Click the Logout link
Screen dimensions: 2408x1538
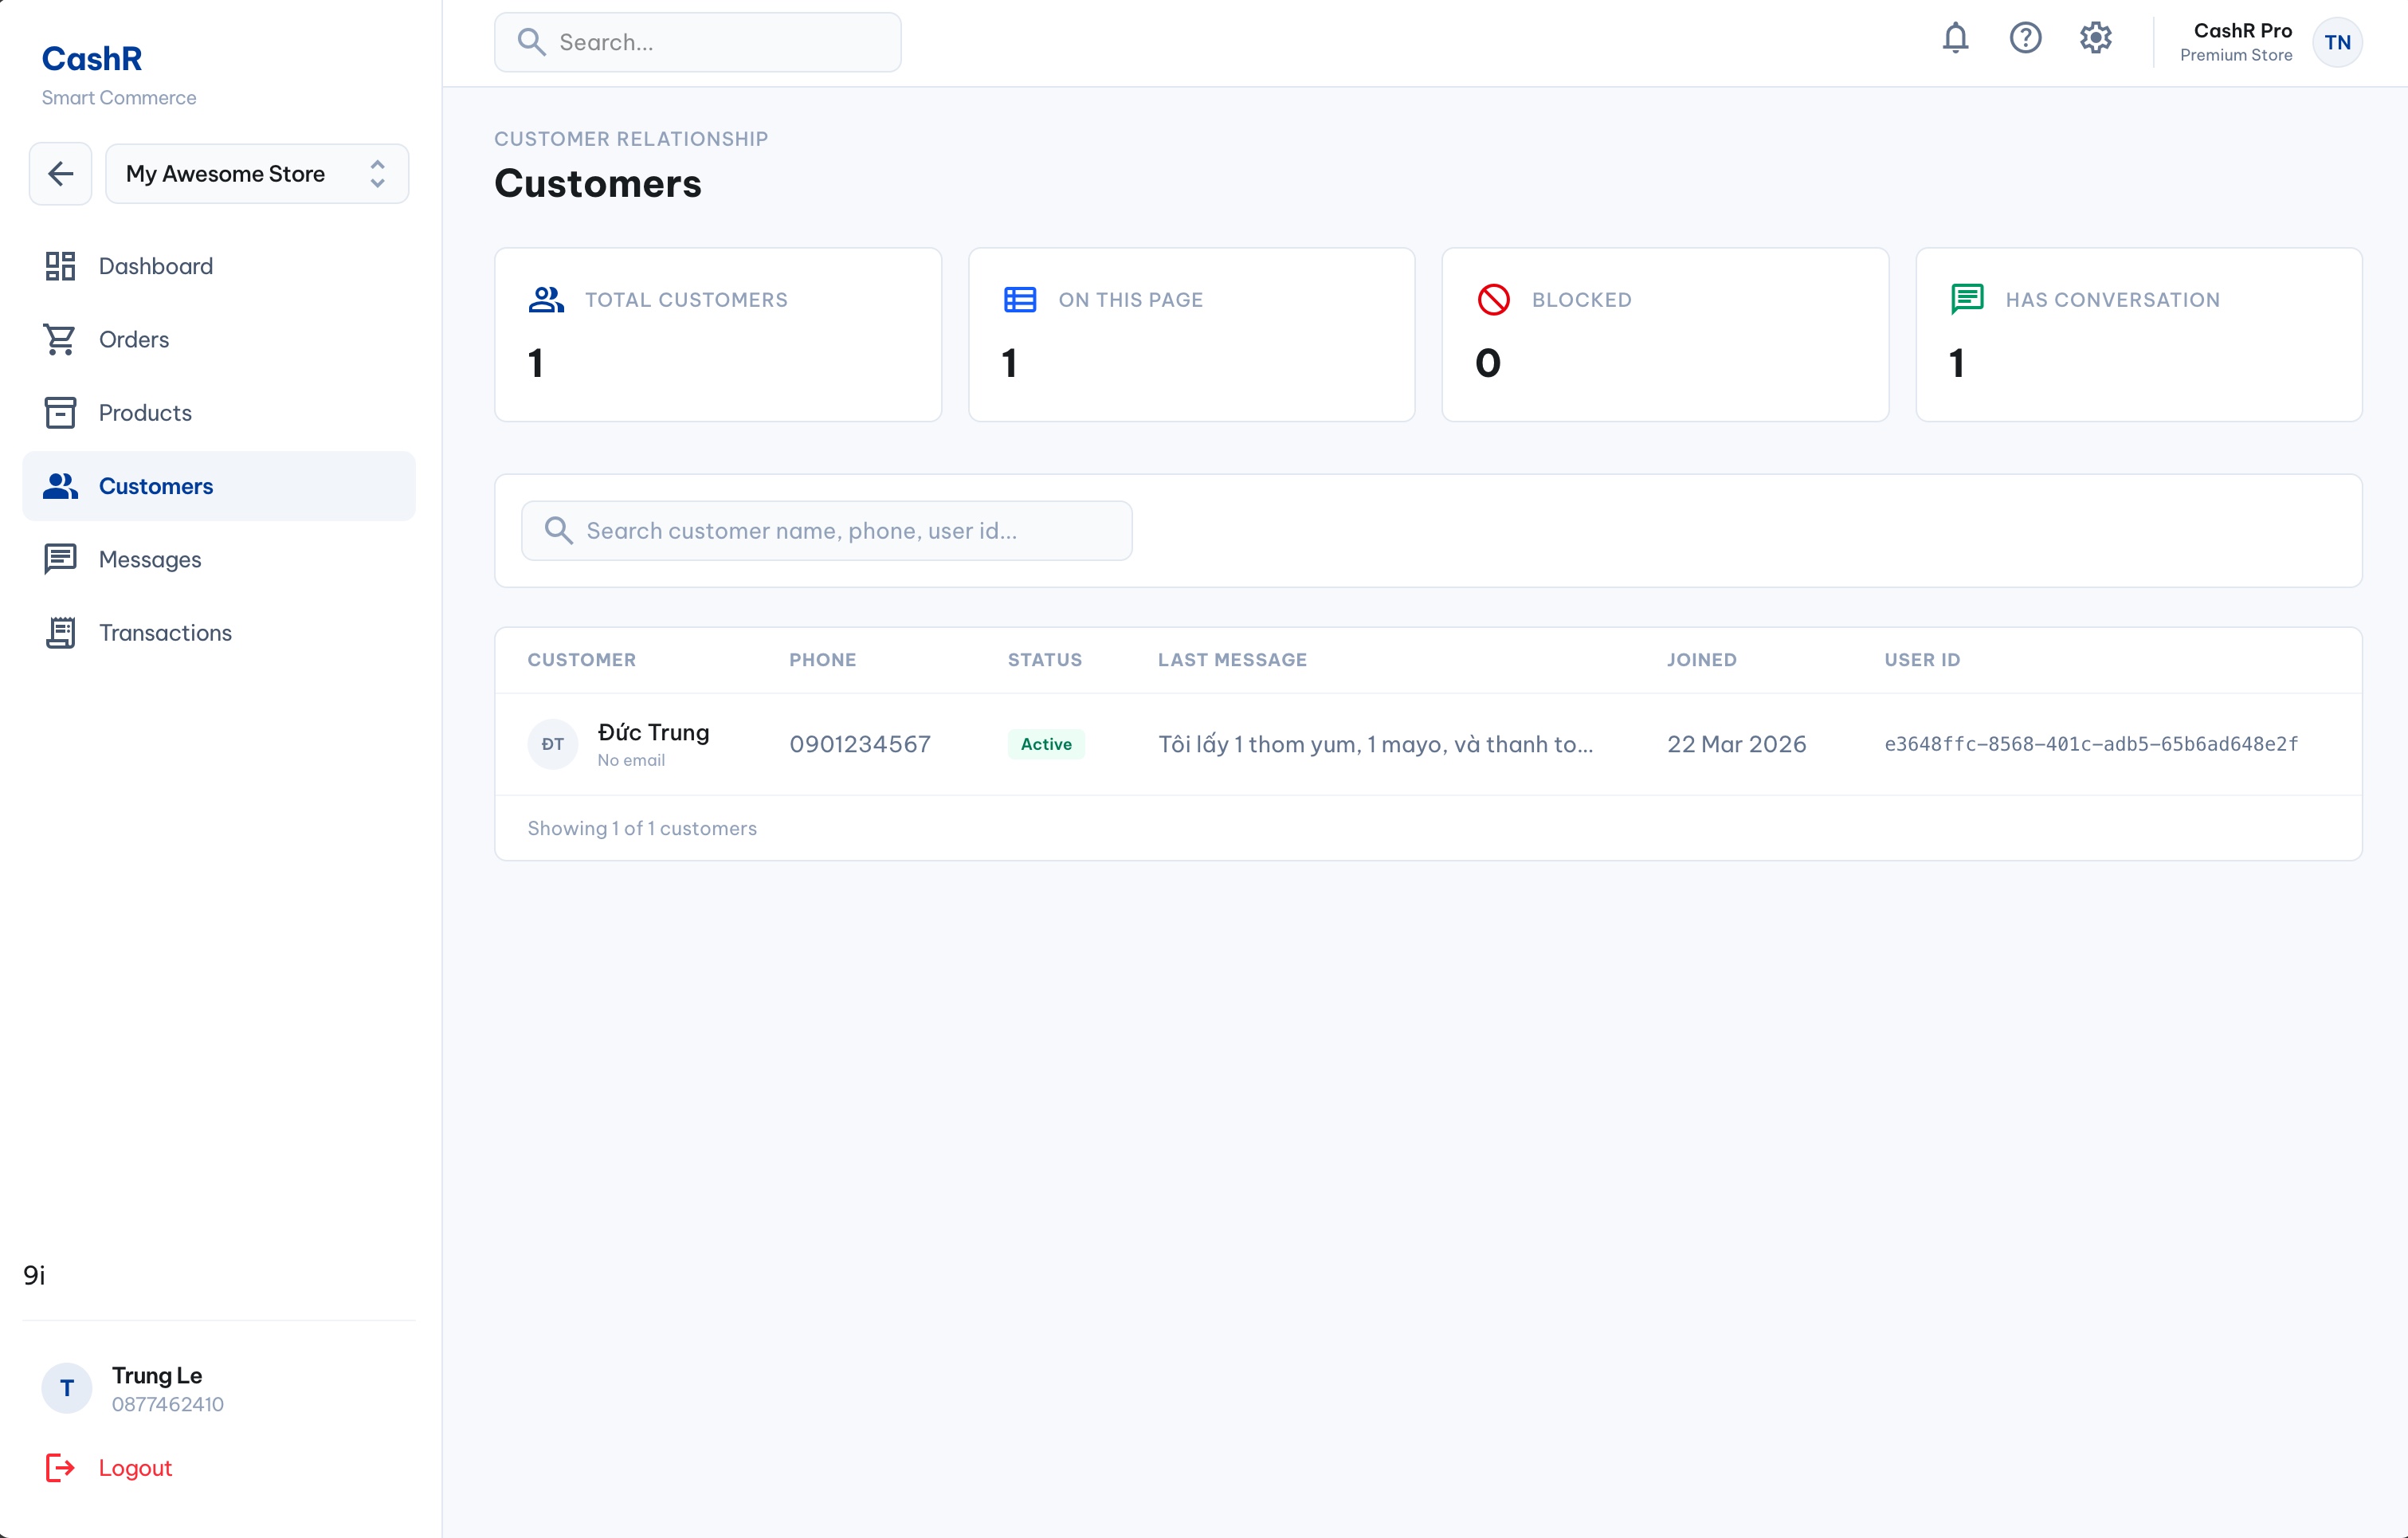[x=135, y=1467]
